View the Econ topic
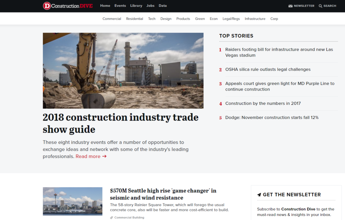Screen dimensions: 345x220 [x=214, y=19]
